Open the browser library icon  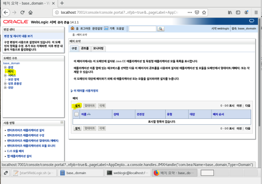230,13
